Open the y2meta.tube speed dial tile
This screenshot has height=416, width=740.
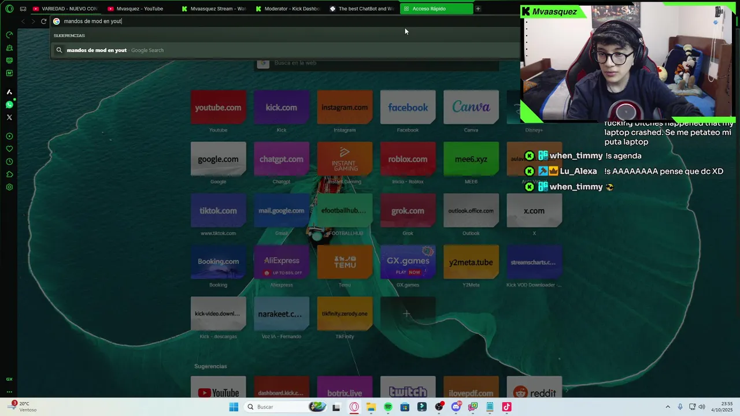point(471,262)
